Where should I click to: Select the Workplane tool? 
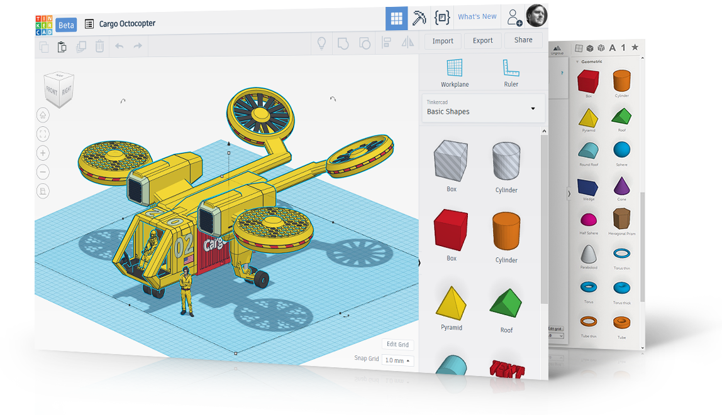coord(455,73)
